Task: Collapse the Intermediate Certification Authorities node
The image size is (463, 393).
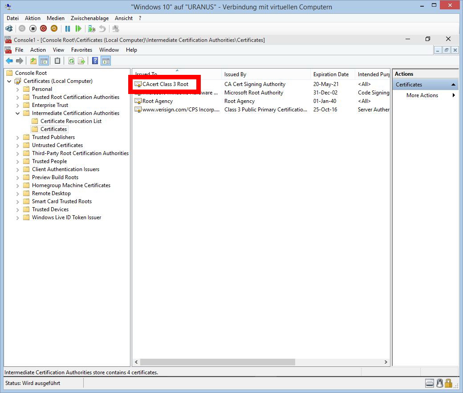Action: pos(18,113)
